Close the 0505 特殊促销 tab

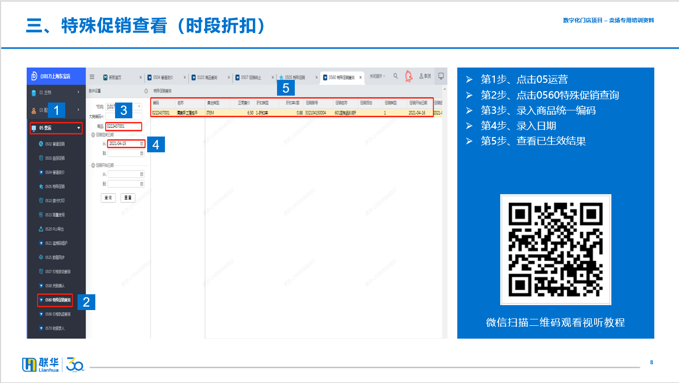click(317, 77)
